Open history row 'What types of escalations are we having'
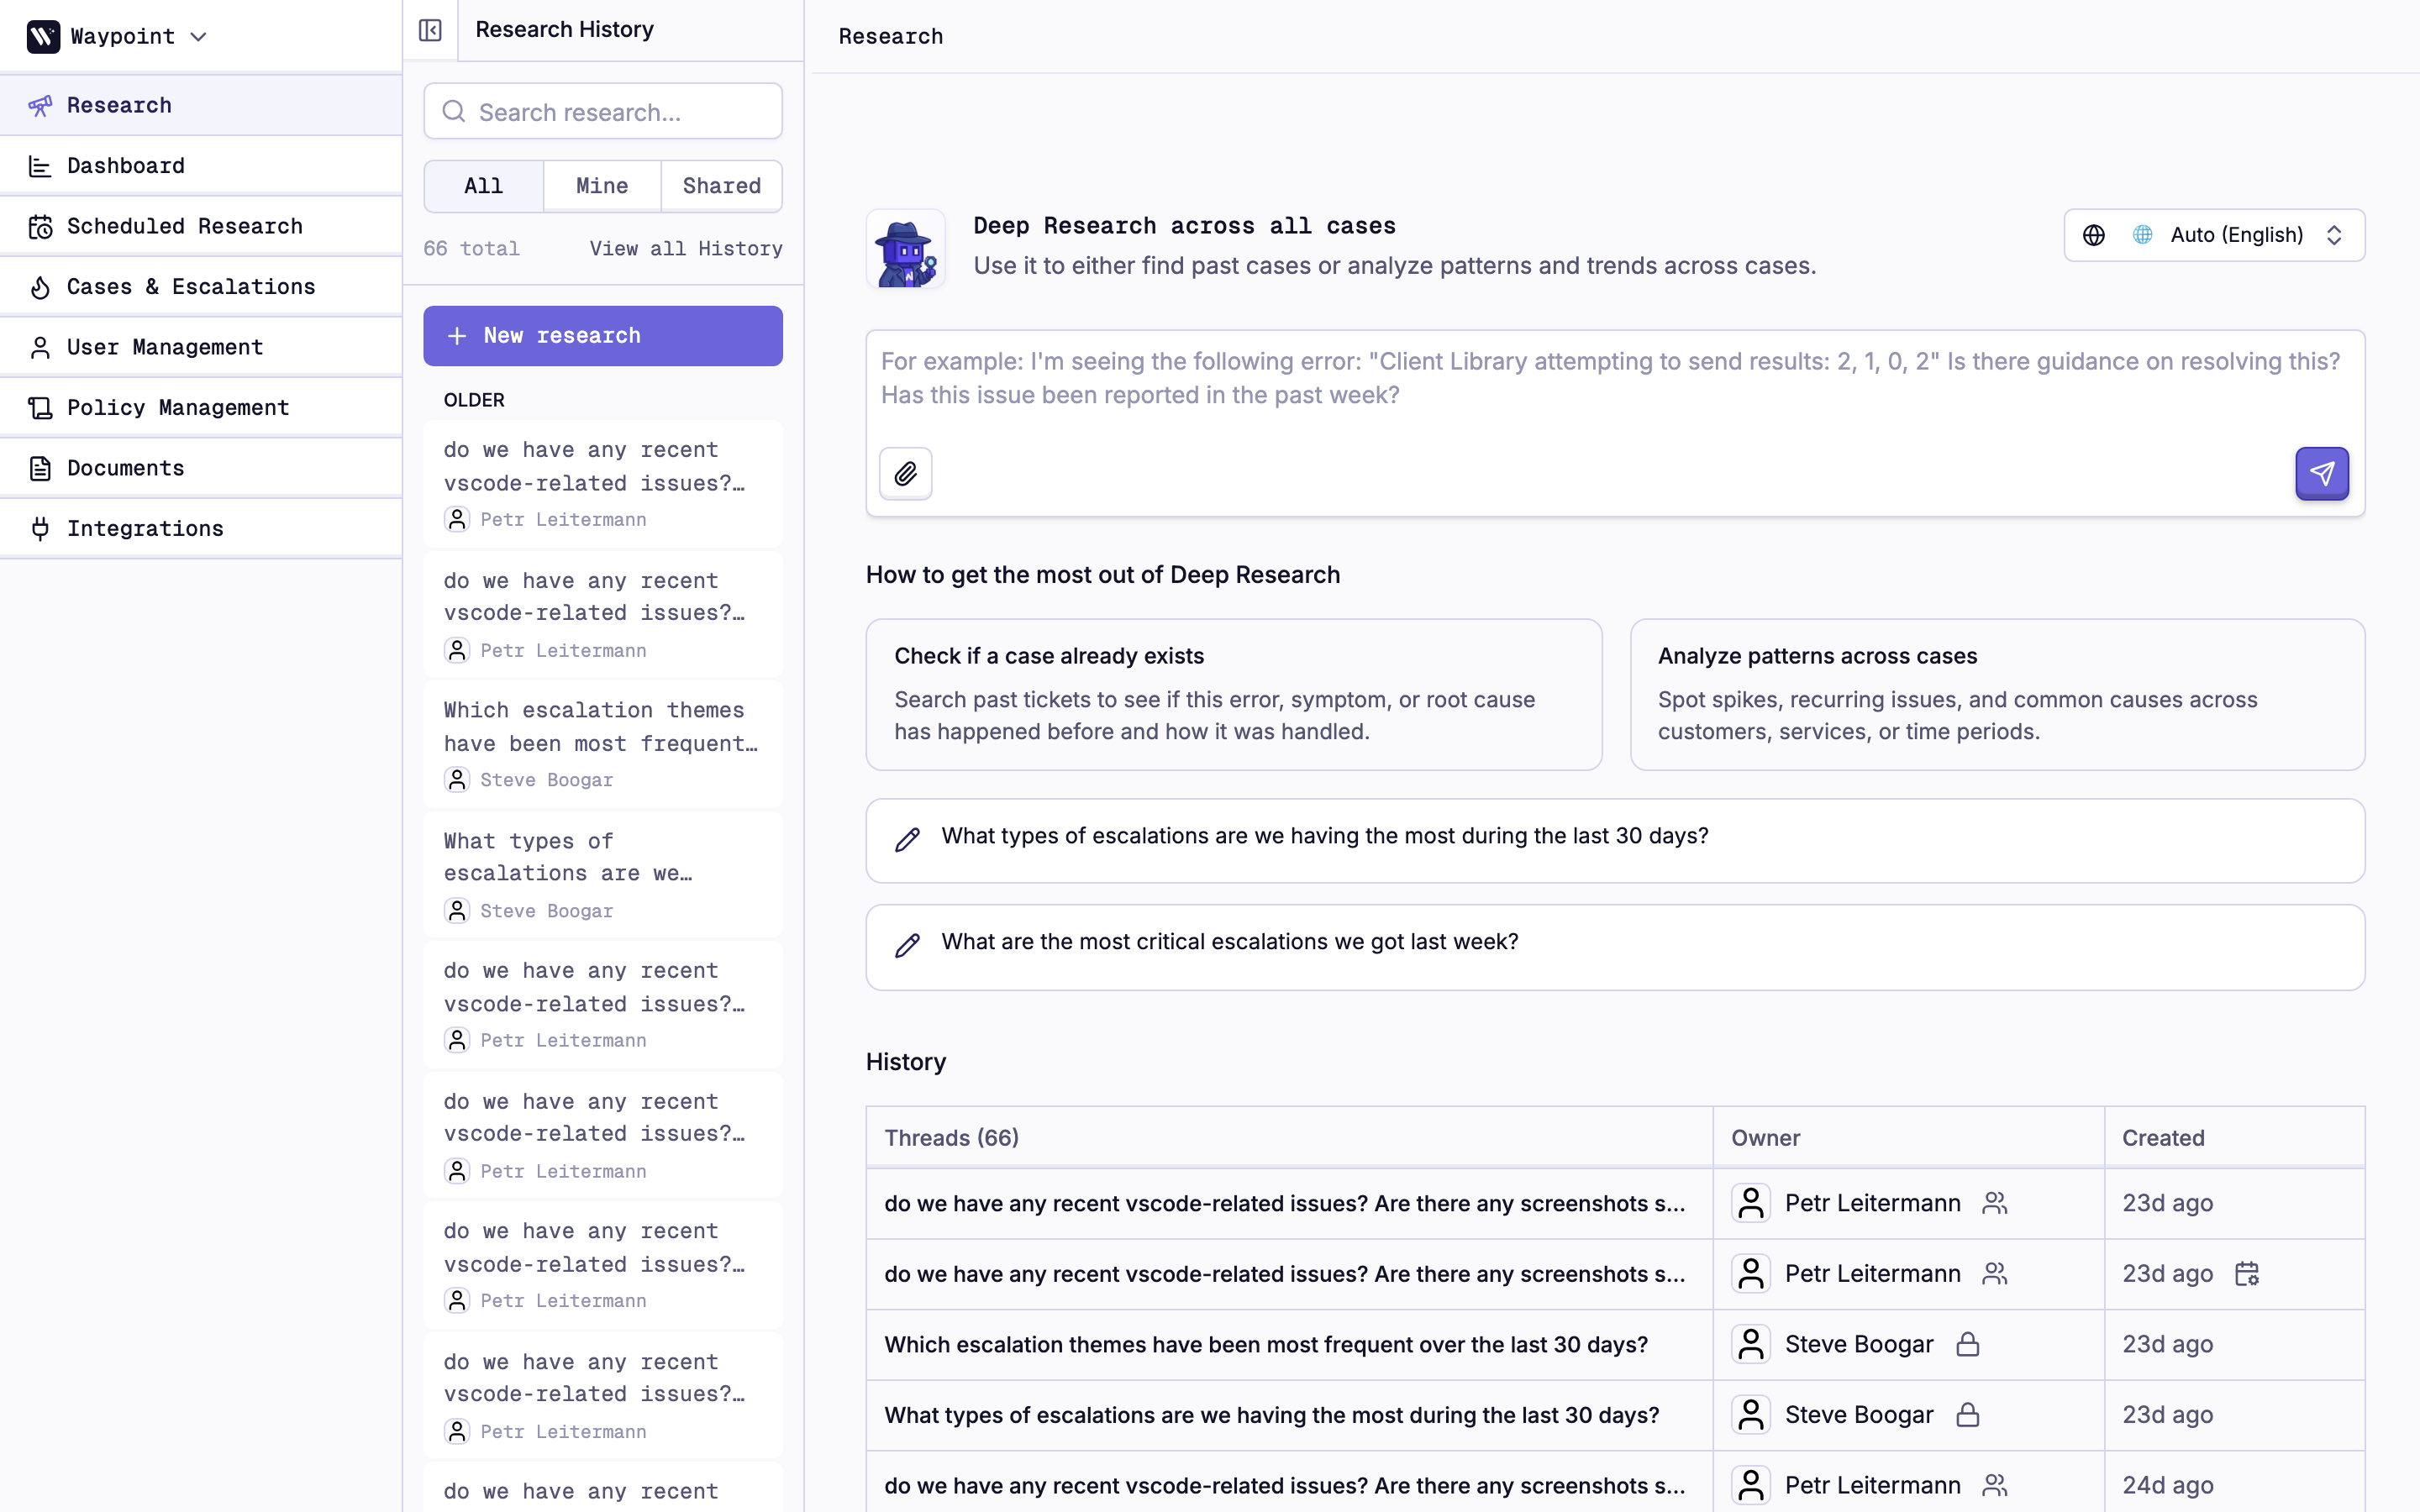2420x1512 pixels. click(1615, 1415)
